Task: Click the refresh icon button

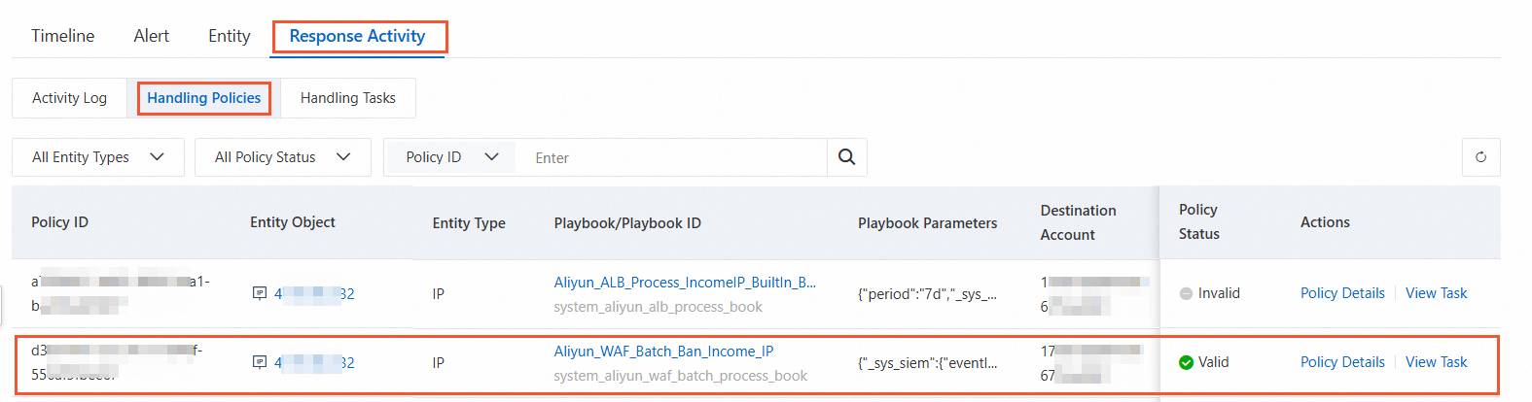Action: [1480, 157]
